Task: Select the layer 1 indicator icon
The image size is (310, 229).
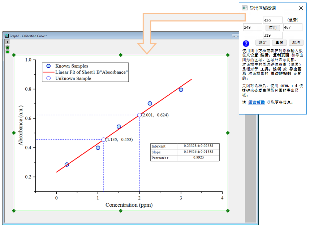Action: pos(7,42)
